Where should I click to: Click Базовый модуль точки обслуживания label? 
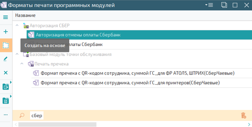[x=71, y=54]
